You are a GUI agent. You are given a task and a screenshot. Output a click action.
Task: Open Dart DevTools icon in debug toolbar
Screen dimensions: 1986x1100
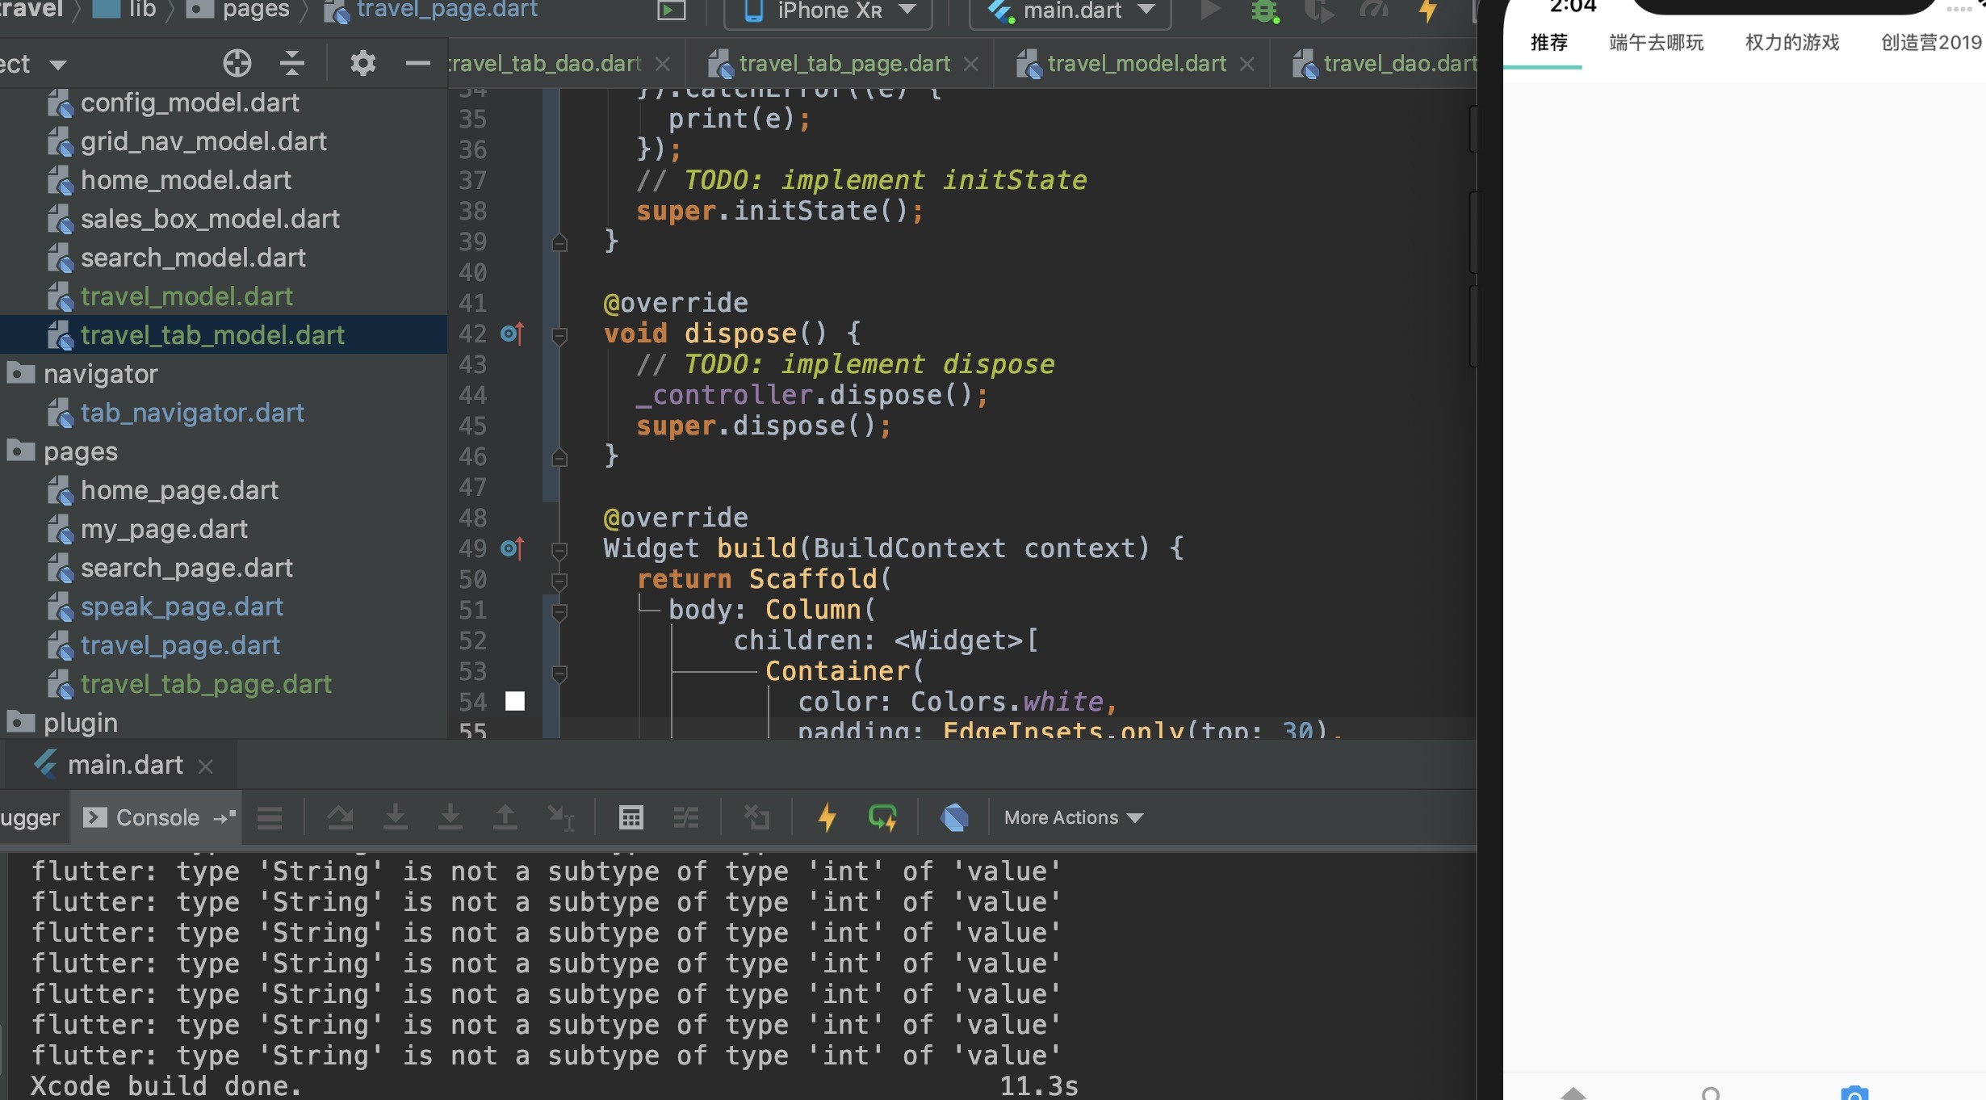click(x=954, y=818)
